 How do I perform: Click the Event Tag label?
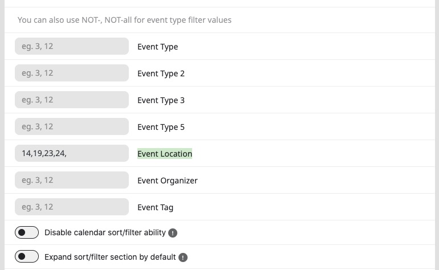[x=156, y=207]
